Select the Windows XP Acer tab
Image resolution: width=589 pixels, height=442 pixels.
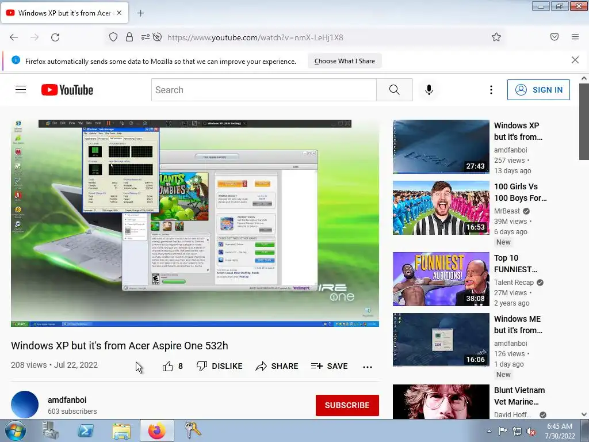(x=64, y=13)
